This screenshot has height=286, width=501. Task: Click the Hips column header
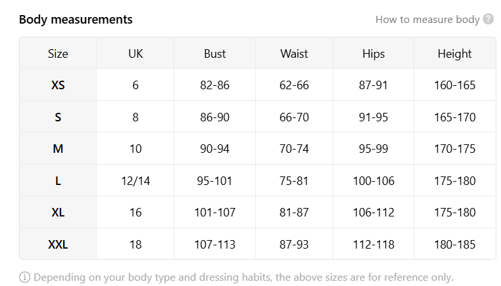373,54
